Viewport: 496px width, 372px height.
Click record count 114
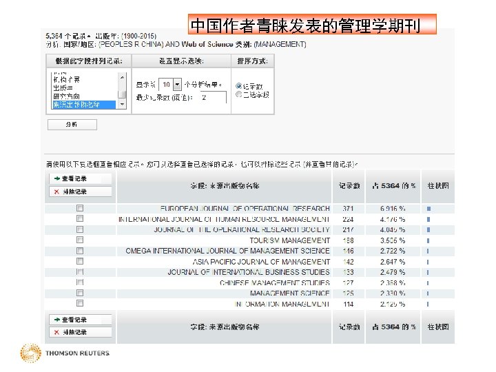coord(348,304)
